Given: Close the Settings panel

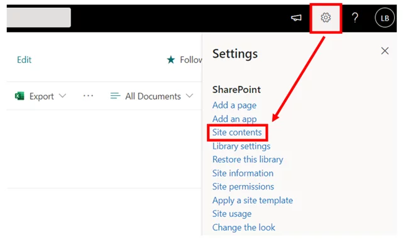Looking at the screenshot, I should pyautogui.click(x=385, y=51).
